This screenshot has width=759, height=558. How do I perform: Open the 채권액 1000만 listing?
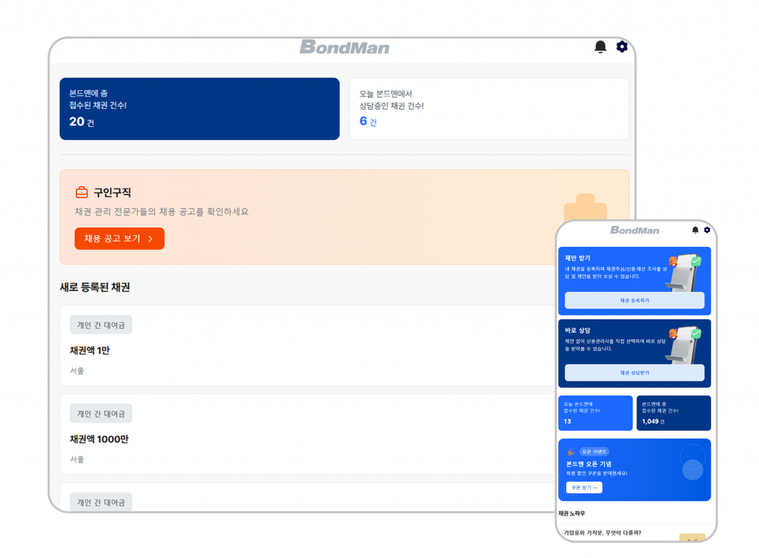tap(308, 434)
